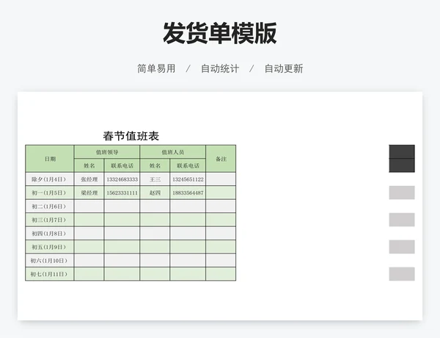The image size is (440, 338).
Task: Click the 简单易用 subtitle text
Action: pyautogui.click(x=156, y=68)
